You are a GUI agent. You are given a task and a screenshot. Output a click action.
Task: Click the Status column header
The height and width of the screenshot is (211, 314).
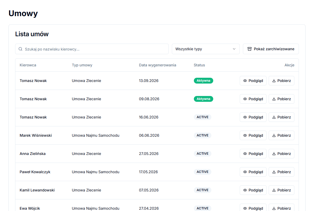click(199, 65)
